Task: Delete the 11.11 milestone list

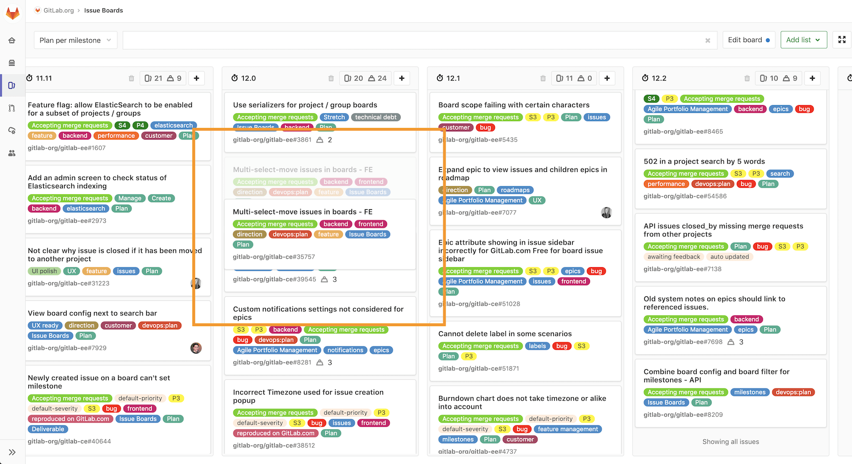Action: 131,78
